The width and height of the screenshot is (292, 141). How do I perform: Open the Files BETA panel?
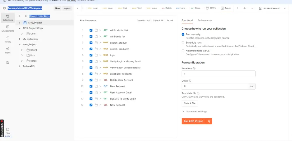coord(8,133)
